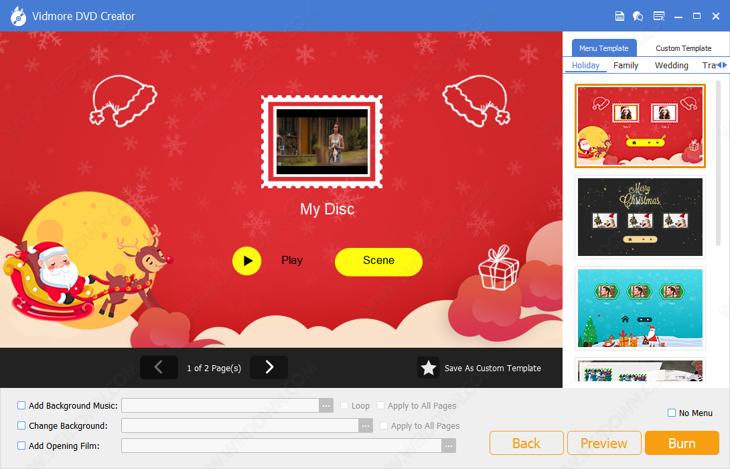
Task: Toggle music Apply to All Pages checkbox
Action: pos(380,405)
